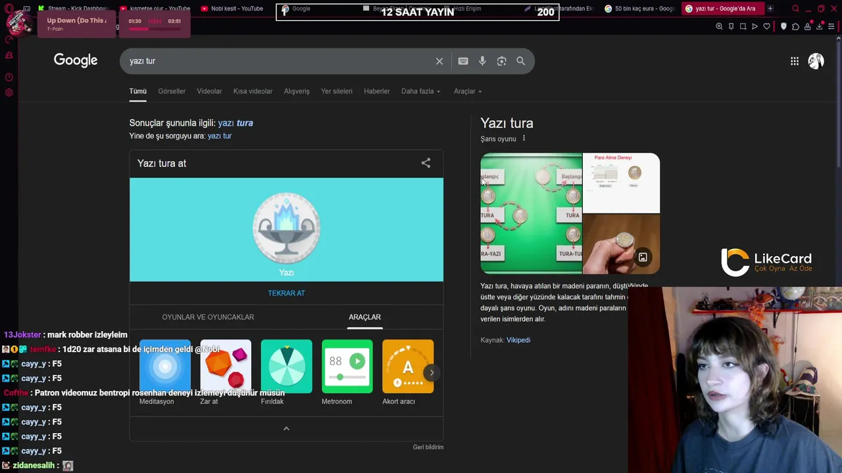The height and width of the screenshot is (473, 842).
Task: Switch to the Videolar results tab
Action: (x=209, y=91)
